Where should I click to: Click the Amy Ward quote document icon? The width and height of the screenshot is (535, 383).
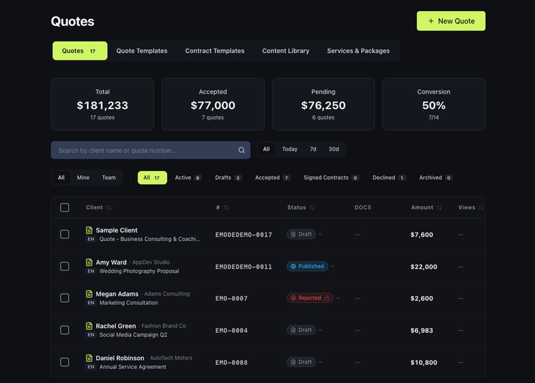89,262
